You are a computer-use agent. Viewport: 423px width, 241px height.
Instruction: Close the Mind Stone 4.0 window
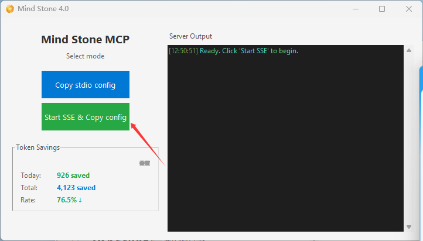pos(409,9)
